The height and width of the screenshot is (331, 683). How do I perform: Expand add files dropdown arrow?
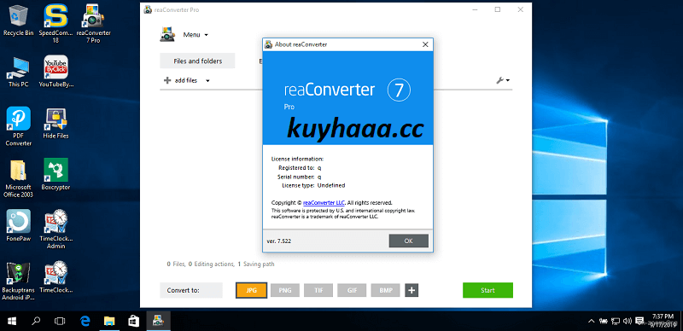tap(207, 80)
